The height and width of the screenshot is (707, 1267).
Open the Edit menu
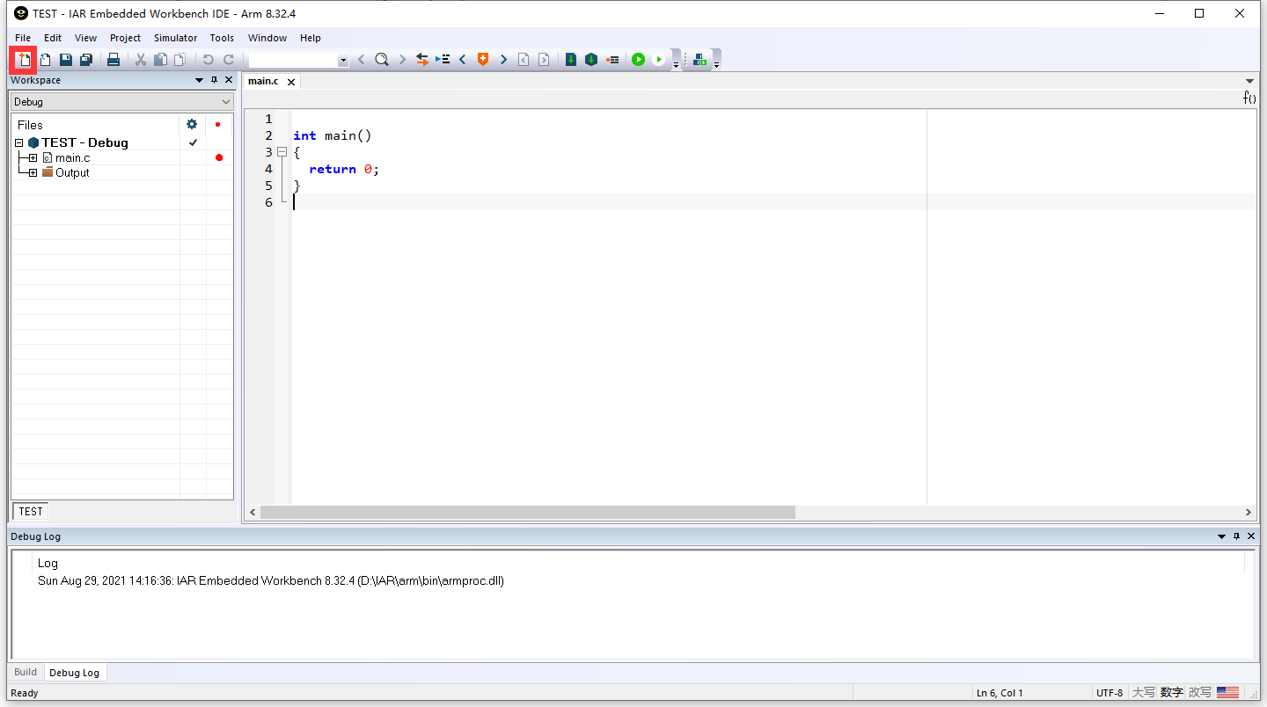pos(53,38)
